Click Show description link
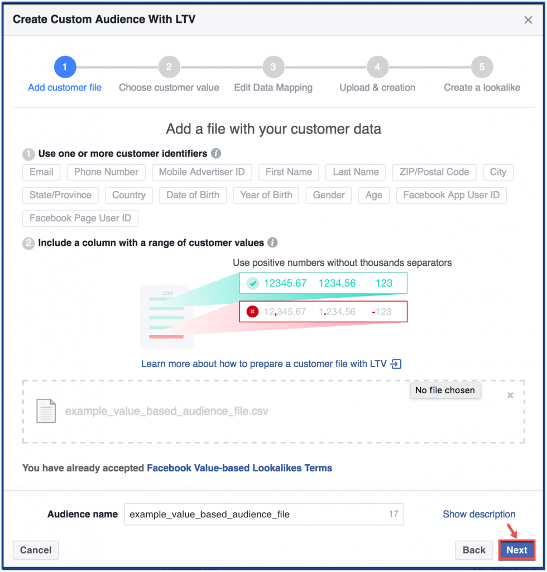The height and width of the screenshot is (572, 547). tap(479, 514)
